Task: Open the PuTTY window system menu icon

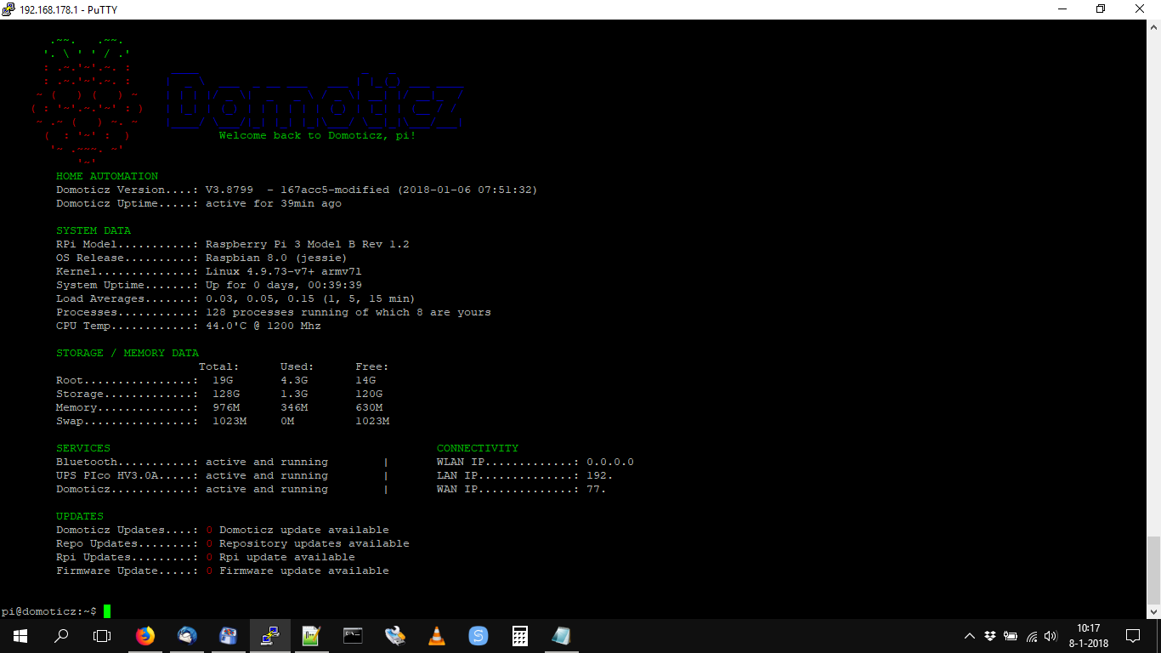Action: point(9,9)
